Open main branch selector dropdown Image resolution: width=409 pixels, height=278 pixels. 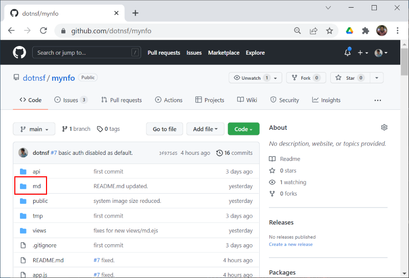34,129
